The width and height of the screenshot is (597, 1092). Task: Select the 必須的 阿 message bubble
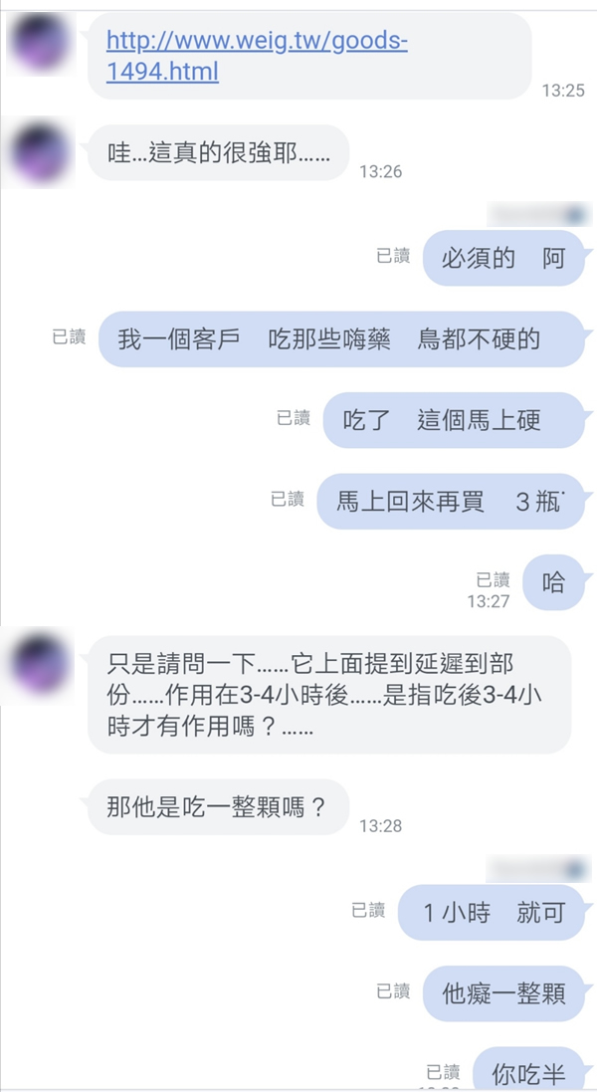503,259
